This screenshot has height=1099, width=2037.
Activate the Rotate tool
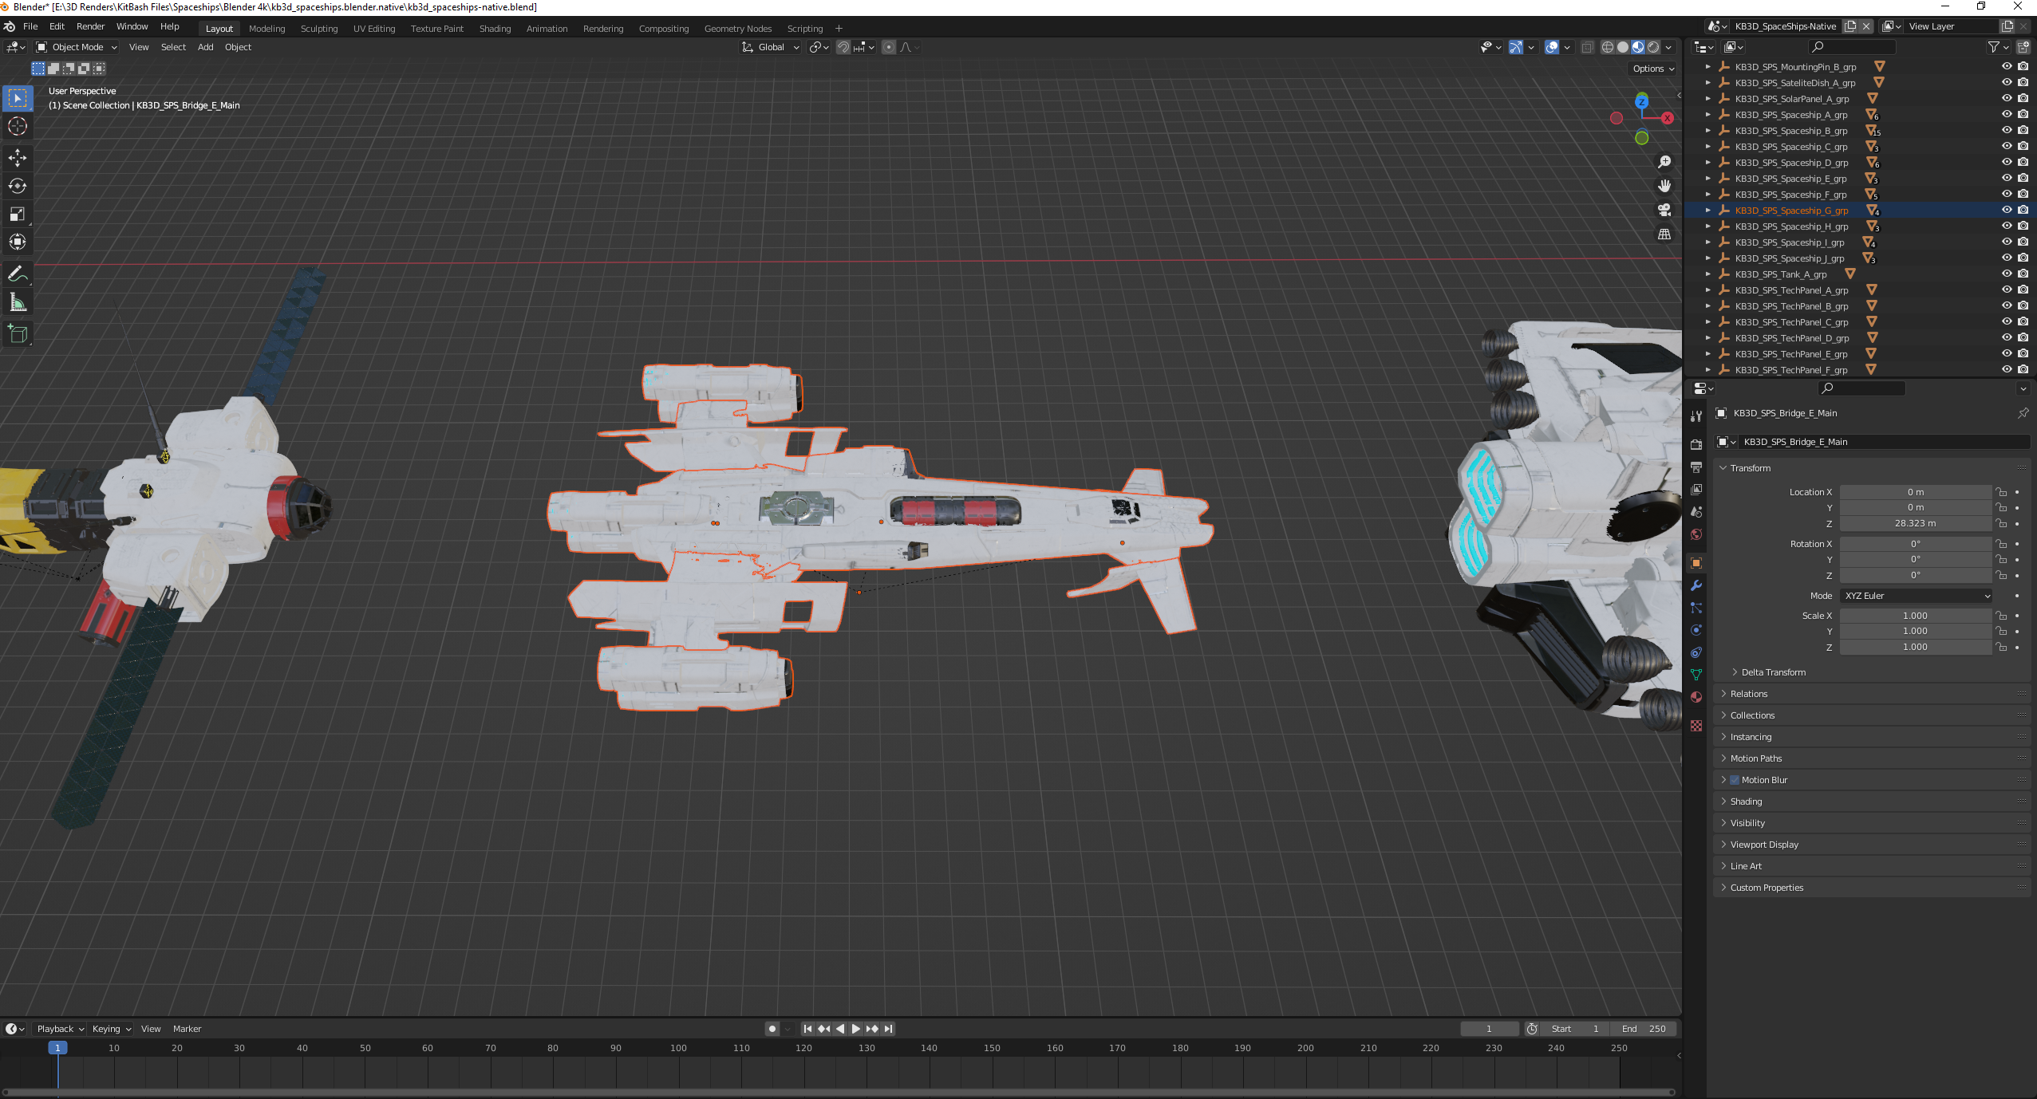18,186
